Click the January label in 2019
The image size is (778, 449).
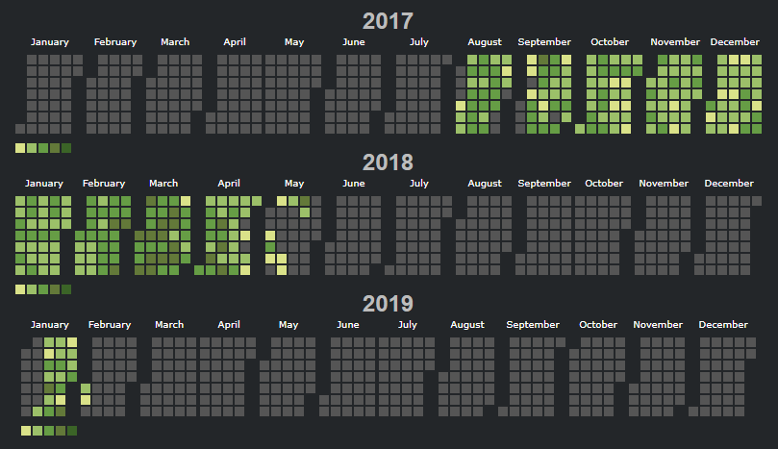50,325
